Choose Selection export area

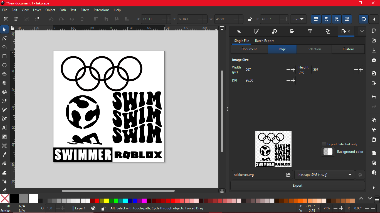pyautogui.click(x=314, y=49)
